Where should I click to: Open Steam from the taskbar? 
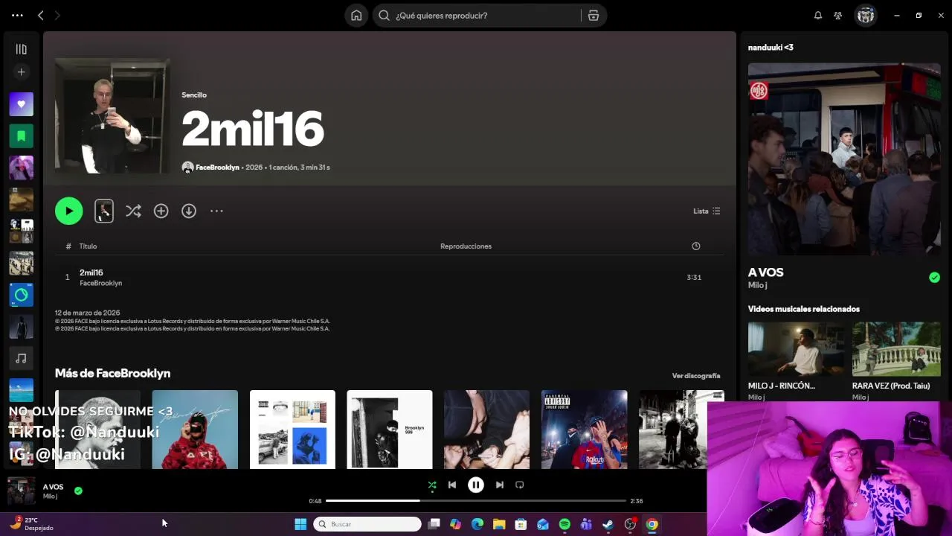[608, 524]
